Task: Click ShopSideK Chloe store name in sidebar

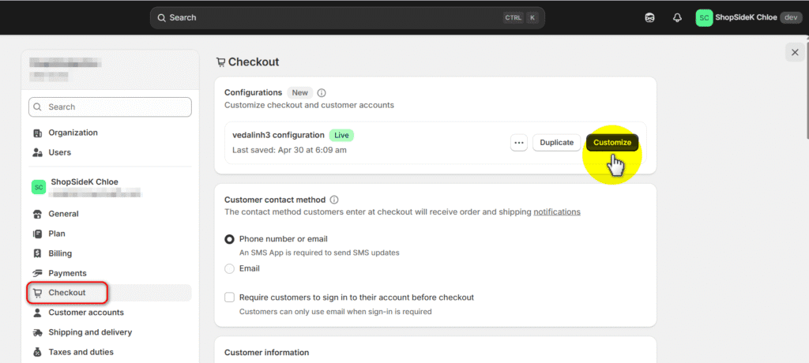Action: [85, 182]
